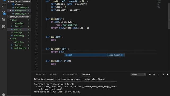
Task: Collapse the stack folder
Action: (x=11, y=20)
